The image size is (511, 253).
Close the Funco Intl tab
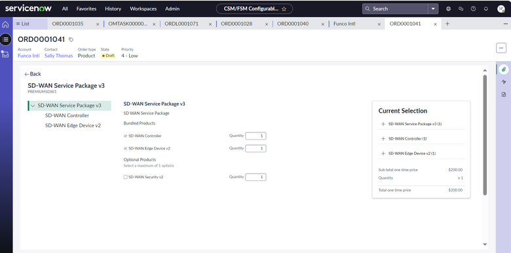pos(379,24)
